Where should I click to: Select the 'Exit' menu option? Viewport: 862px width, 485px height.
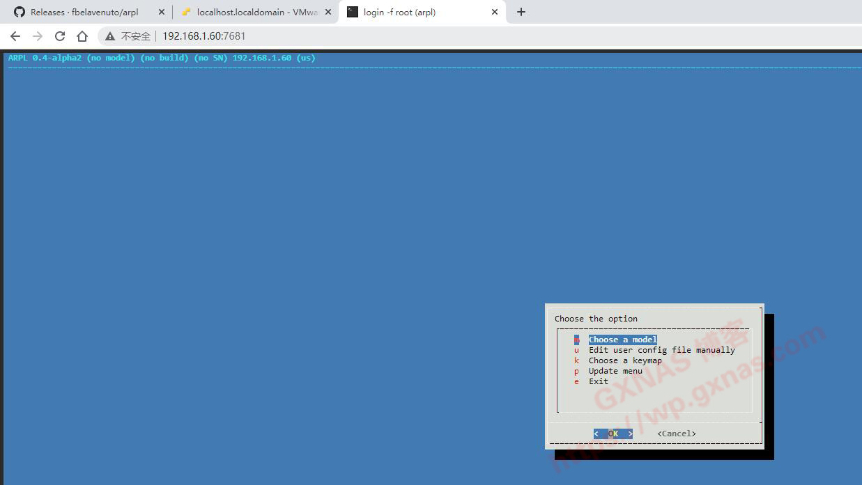tap(598, 381)
